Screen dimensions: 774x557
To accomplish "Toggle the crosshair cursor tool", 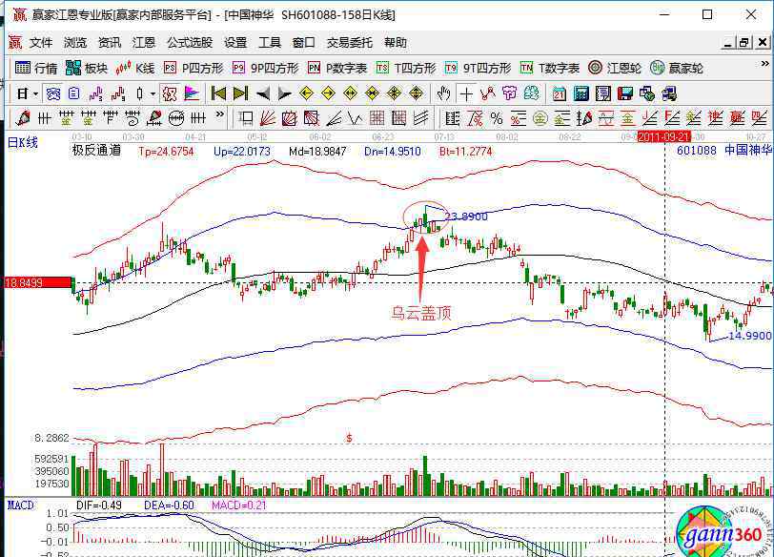I will tap(466, 93).
